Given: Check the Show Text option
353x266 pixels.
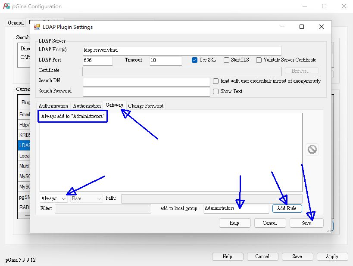Looking at the screenshot, I should point(216,91).
